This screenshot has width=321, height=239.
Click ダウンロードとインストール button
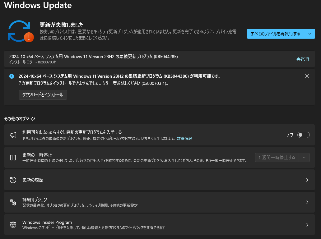pos(43,95)
